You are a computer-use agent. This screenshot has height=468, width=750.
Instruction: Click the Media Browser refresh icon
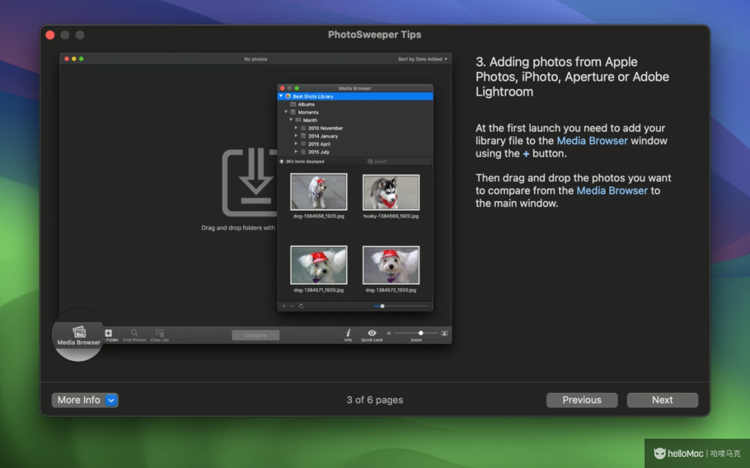pos(301,306)
